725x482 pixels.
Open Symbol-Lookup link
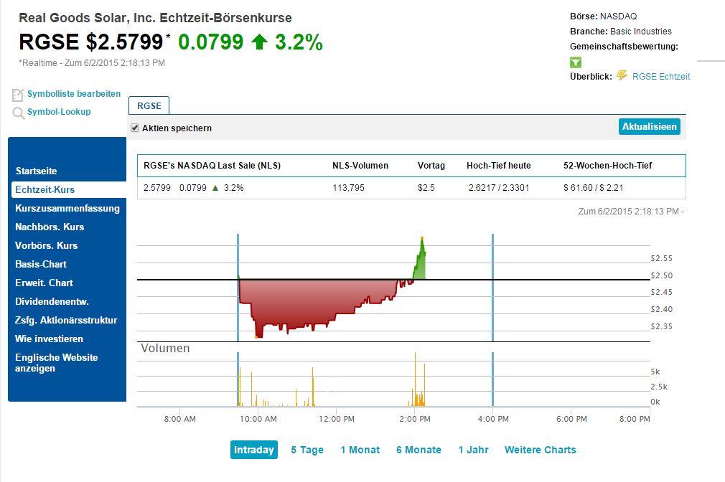click(x=59, y=112)
